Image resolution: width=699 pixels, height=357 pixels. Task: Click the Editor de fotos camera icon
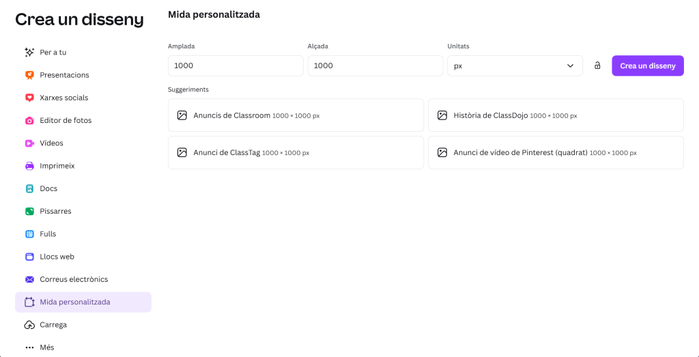point(29,121)
